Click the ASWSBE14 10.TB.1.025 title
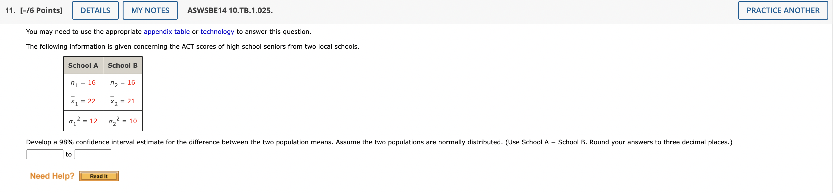 [x=229, y=10]
